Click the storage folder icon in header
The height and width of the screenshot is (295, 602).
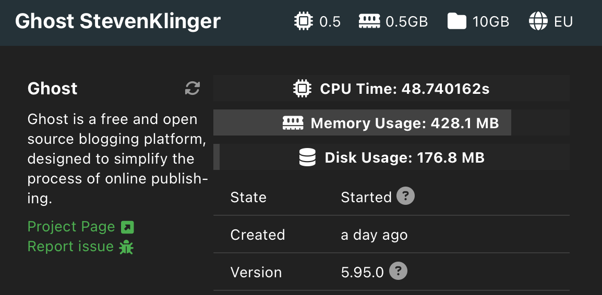(456, 21)
